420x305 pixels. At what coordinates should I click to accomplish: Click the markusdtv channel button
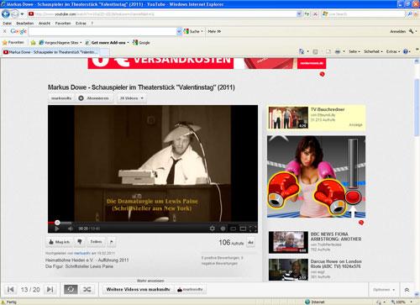[x=61, y=98]
